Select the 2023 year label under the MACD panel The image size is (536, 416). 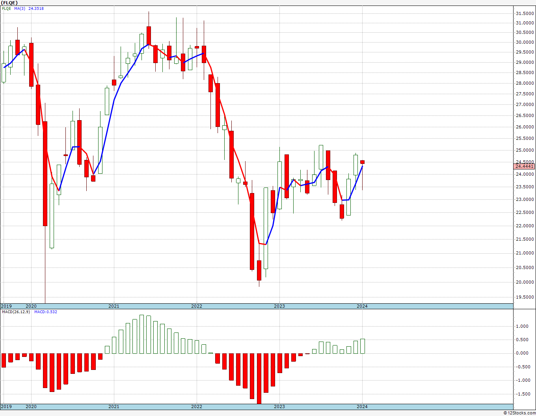[x=279, y=407]
